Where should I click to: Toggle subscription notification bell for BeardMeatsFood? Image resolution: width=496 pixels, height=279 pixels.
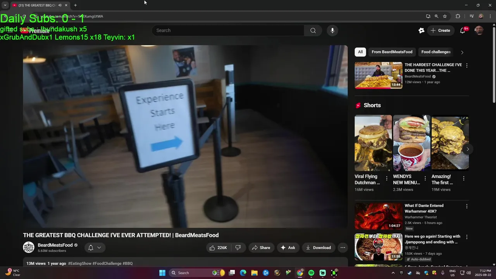coord(91,248)
